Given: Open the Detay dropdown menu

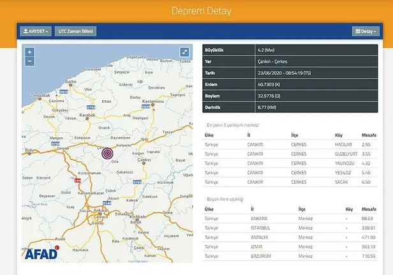Looking at the screenshot, I should (364, 31).
